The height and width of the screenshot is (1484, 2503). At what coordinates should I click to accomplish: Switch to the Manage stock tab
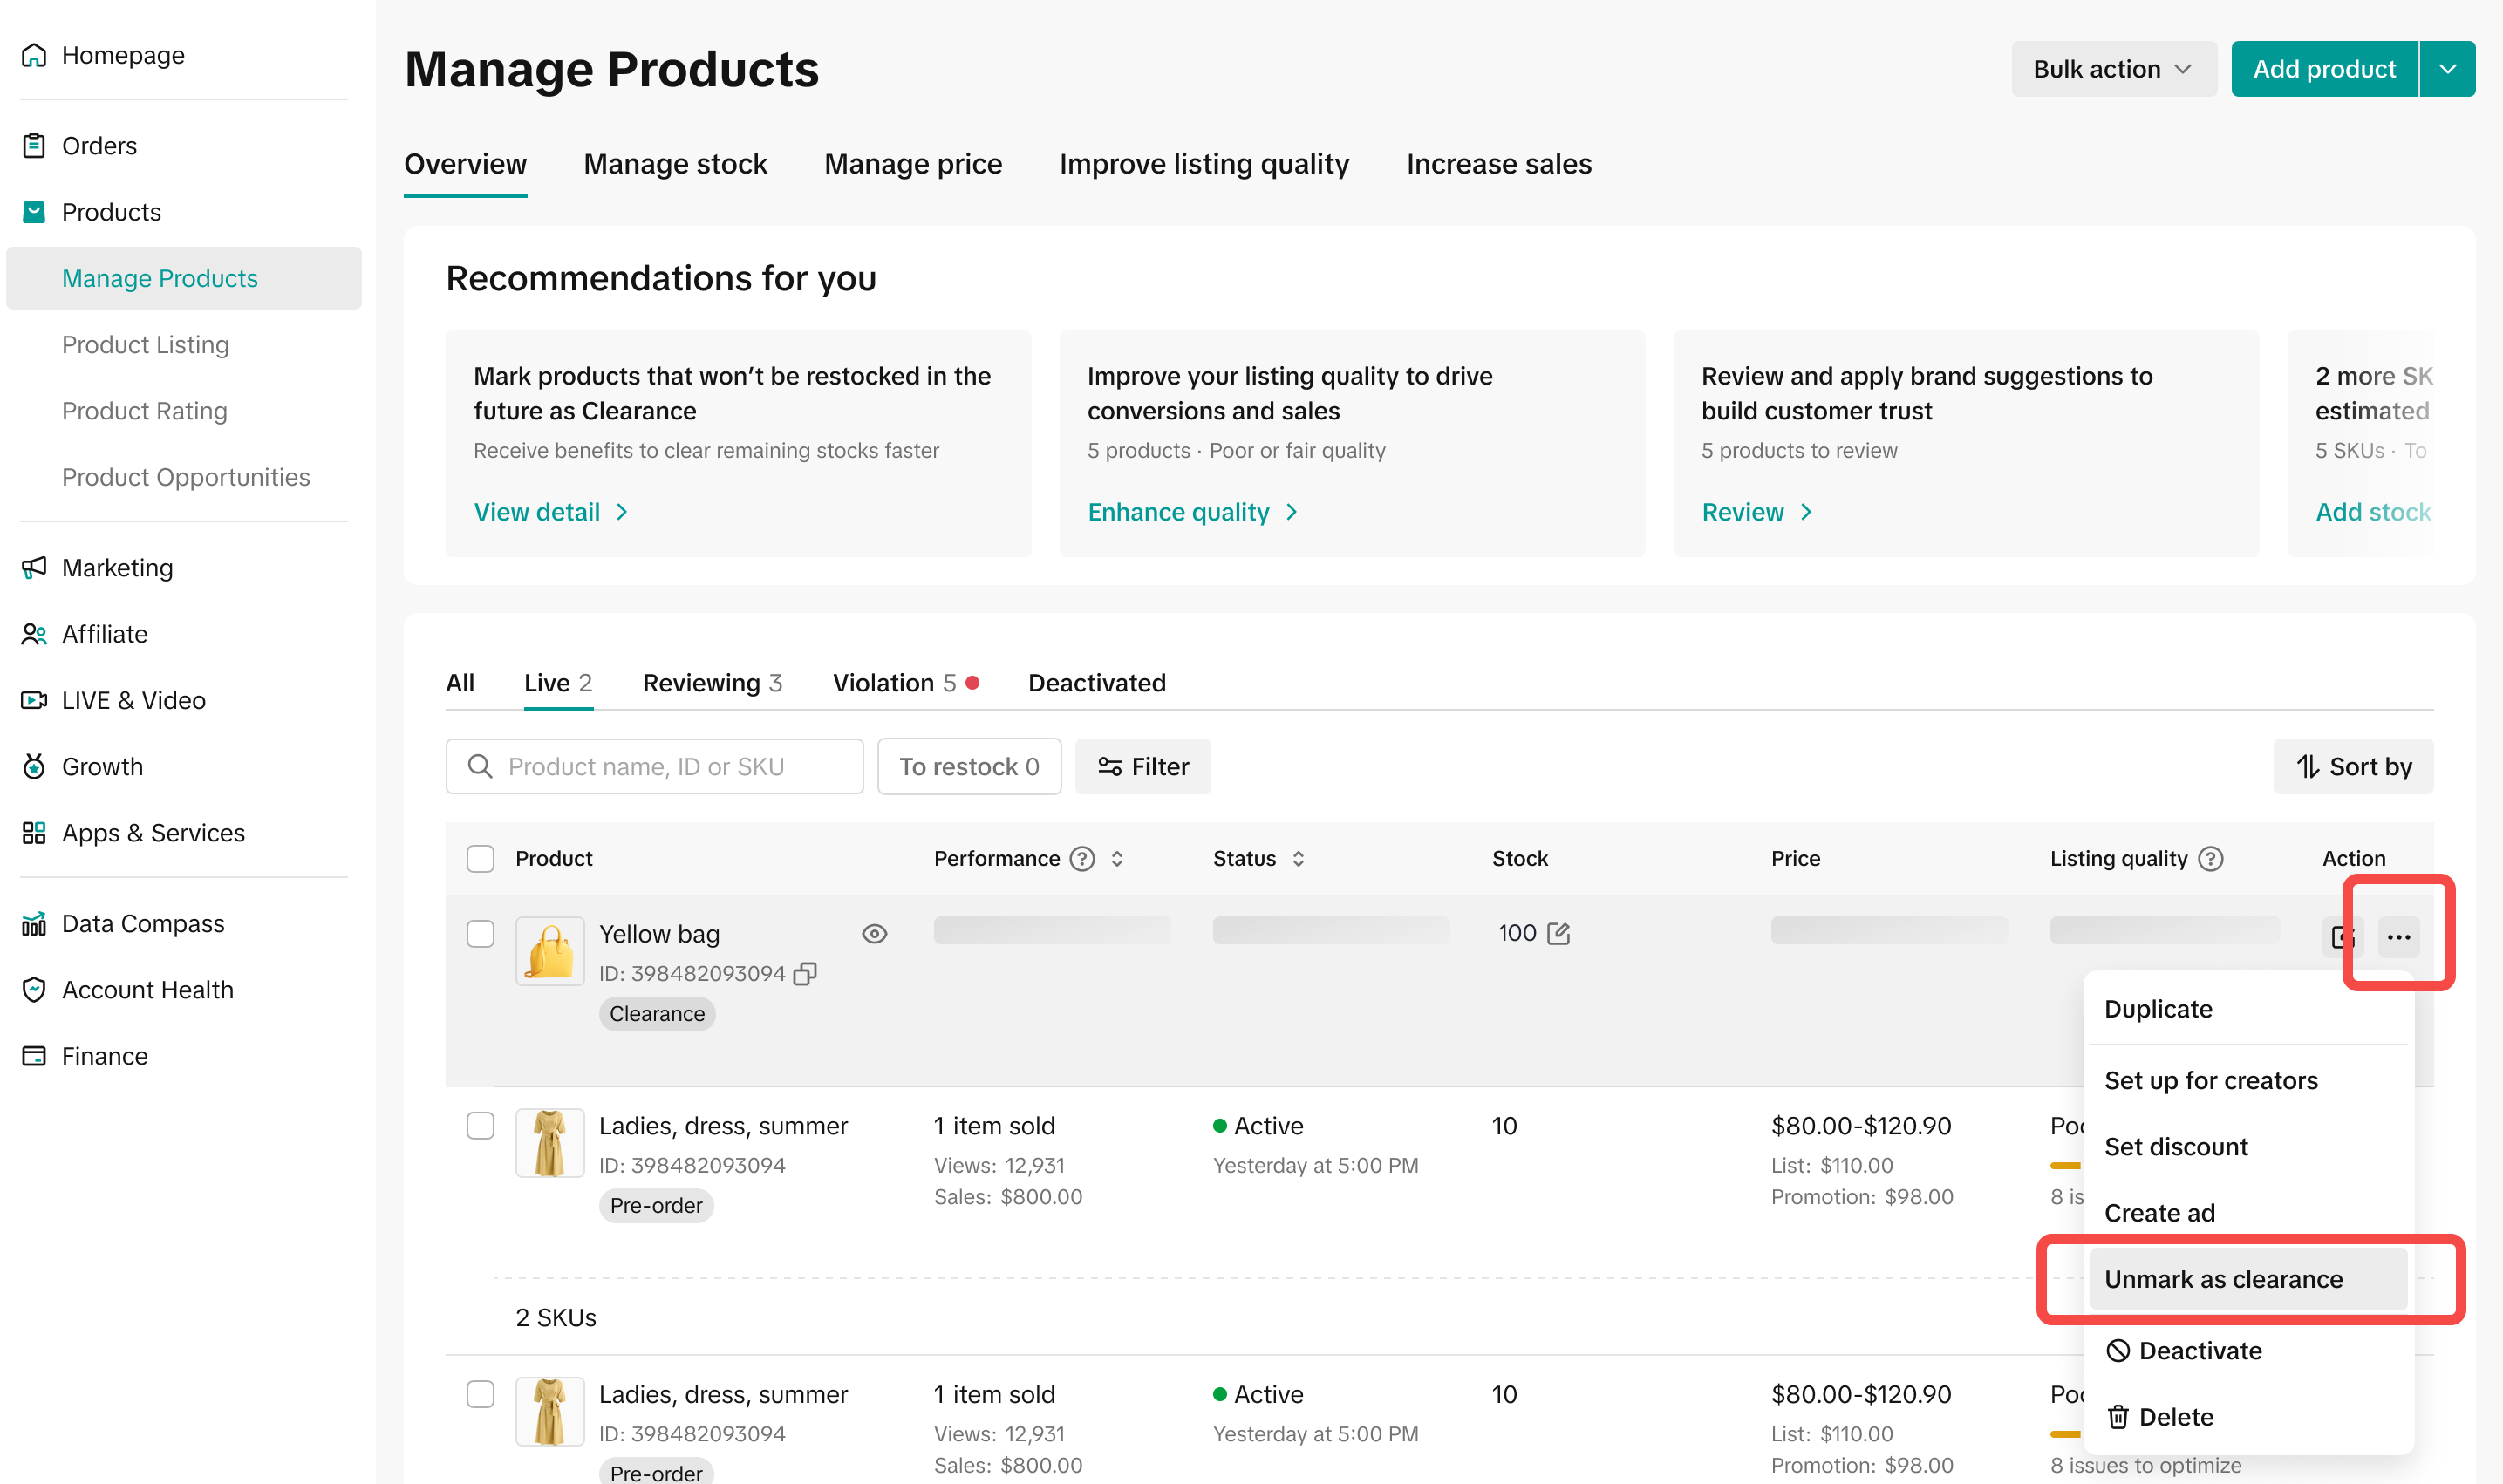675,163
